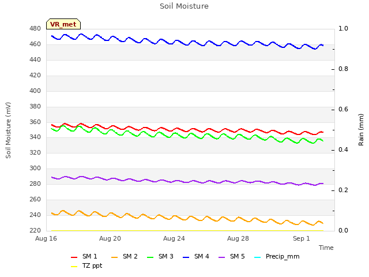
Task: Click the Aug 28 x-axis label
Action: pyautogui.click(x=238, y=238)
